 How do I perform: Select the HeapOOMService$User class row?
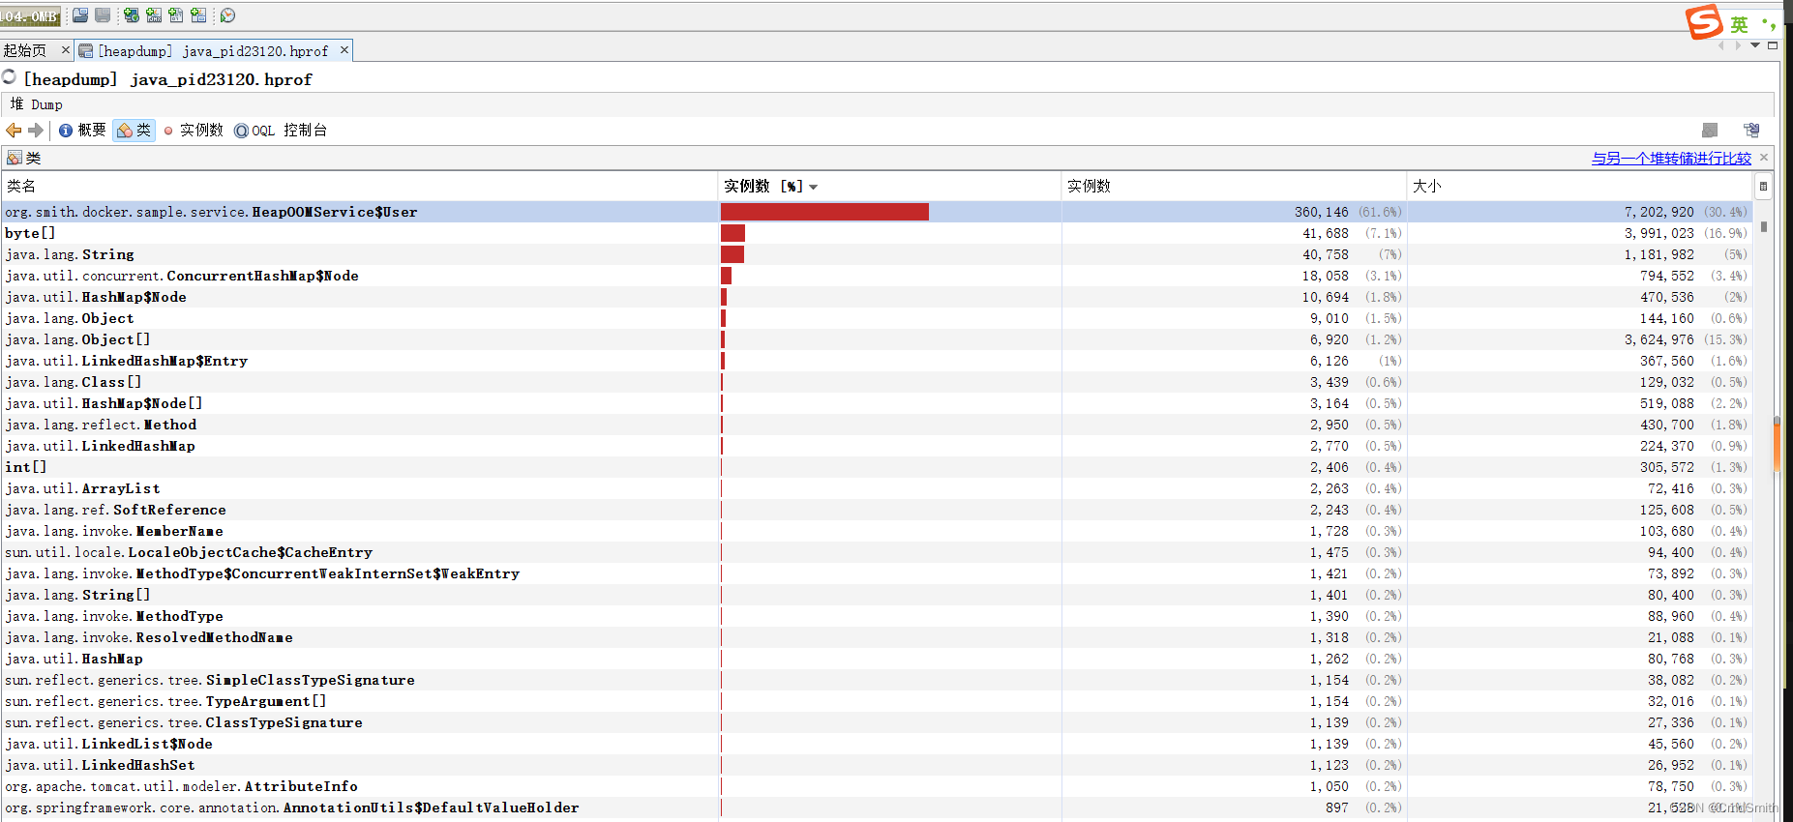coord(877,212)
